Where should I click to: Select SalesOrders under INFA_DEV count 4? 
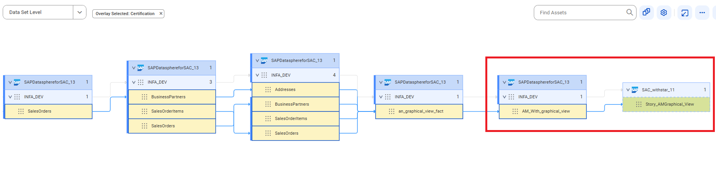click(295, 133)
